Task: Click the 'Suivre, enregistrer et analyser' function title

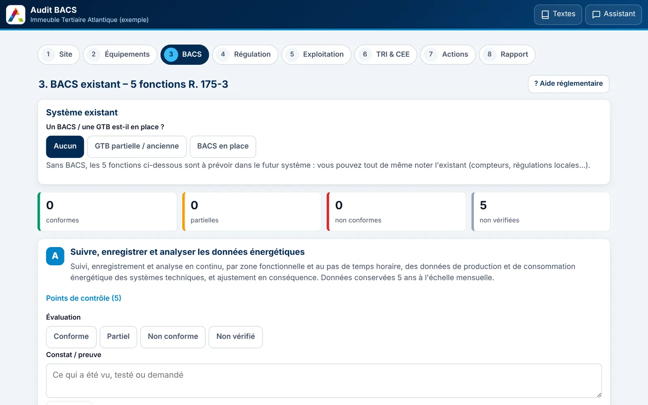Action: (188, 252)
